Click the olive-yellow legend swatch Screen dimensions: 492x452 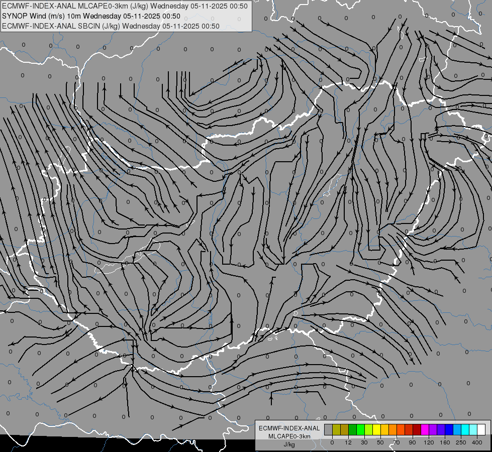pos(336,429)
